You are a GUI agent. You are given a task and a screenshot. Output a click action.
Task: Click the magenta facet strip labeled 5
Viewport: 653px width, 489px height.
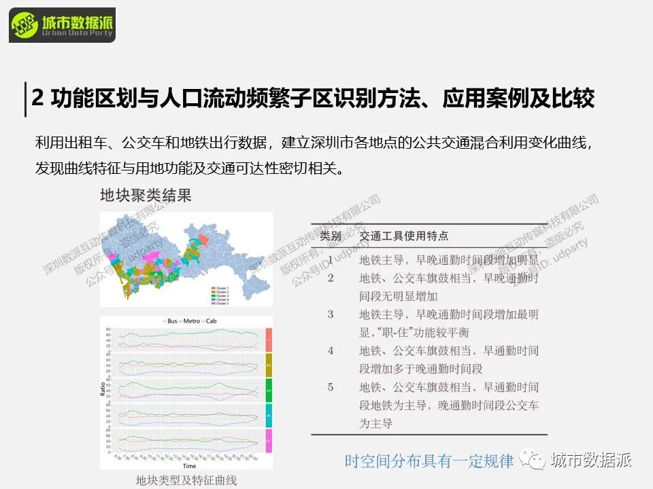click(x=269, y=441)
